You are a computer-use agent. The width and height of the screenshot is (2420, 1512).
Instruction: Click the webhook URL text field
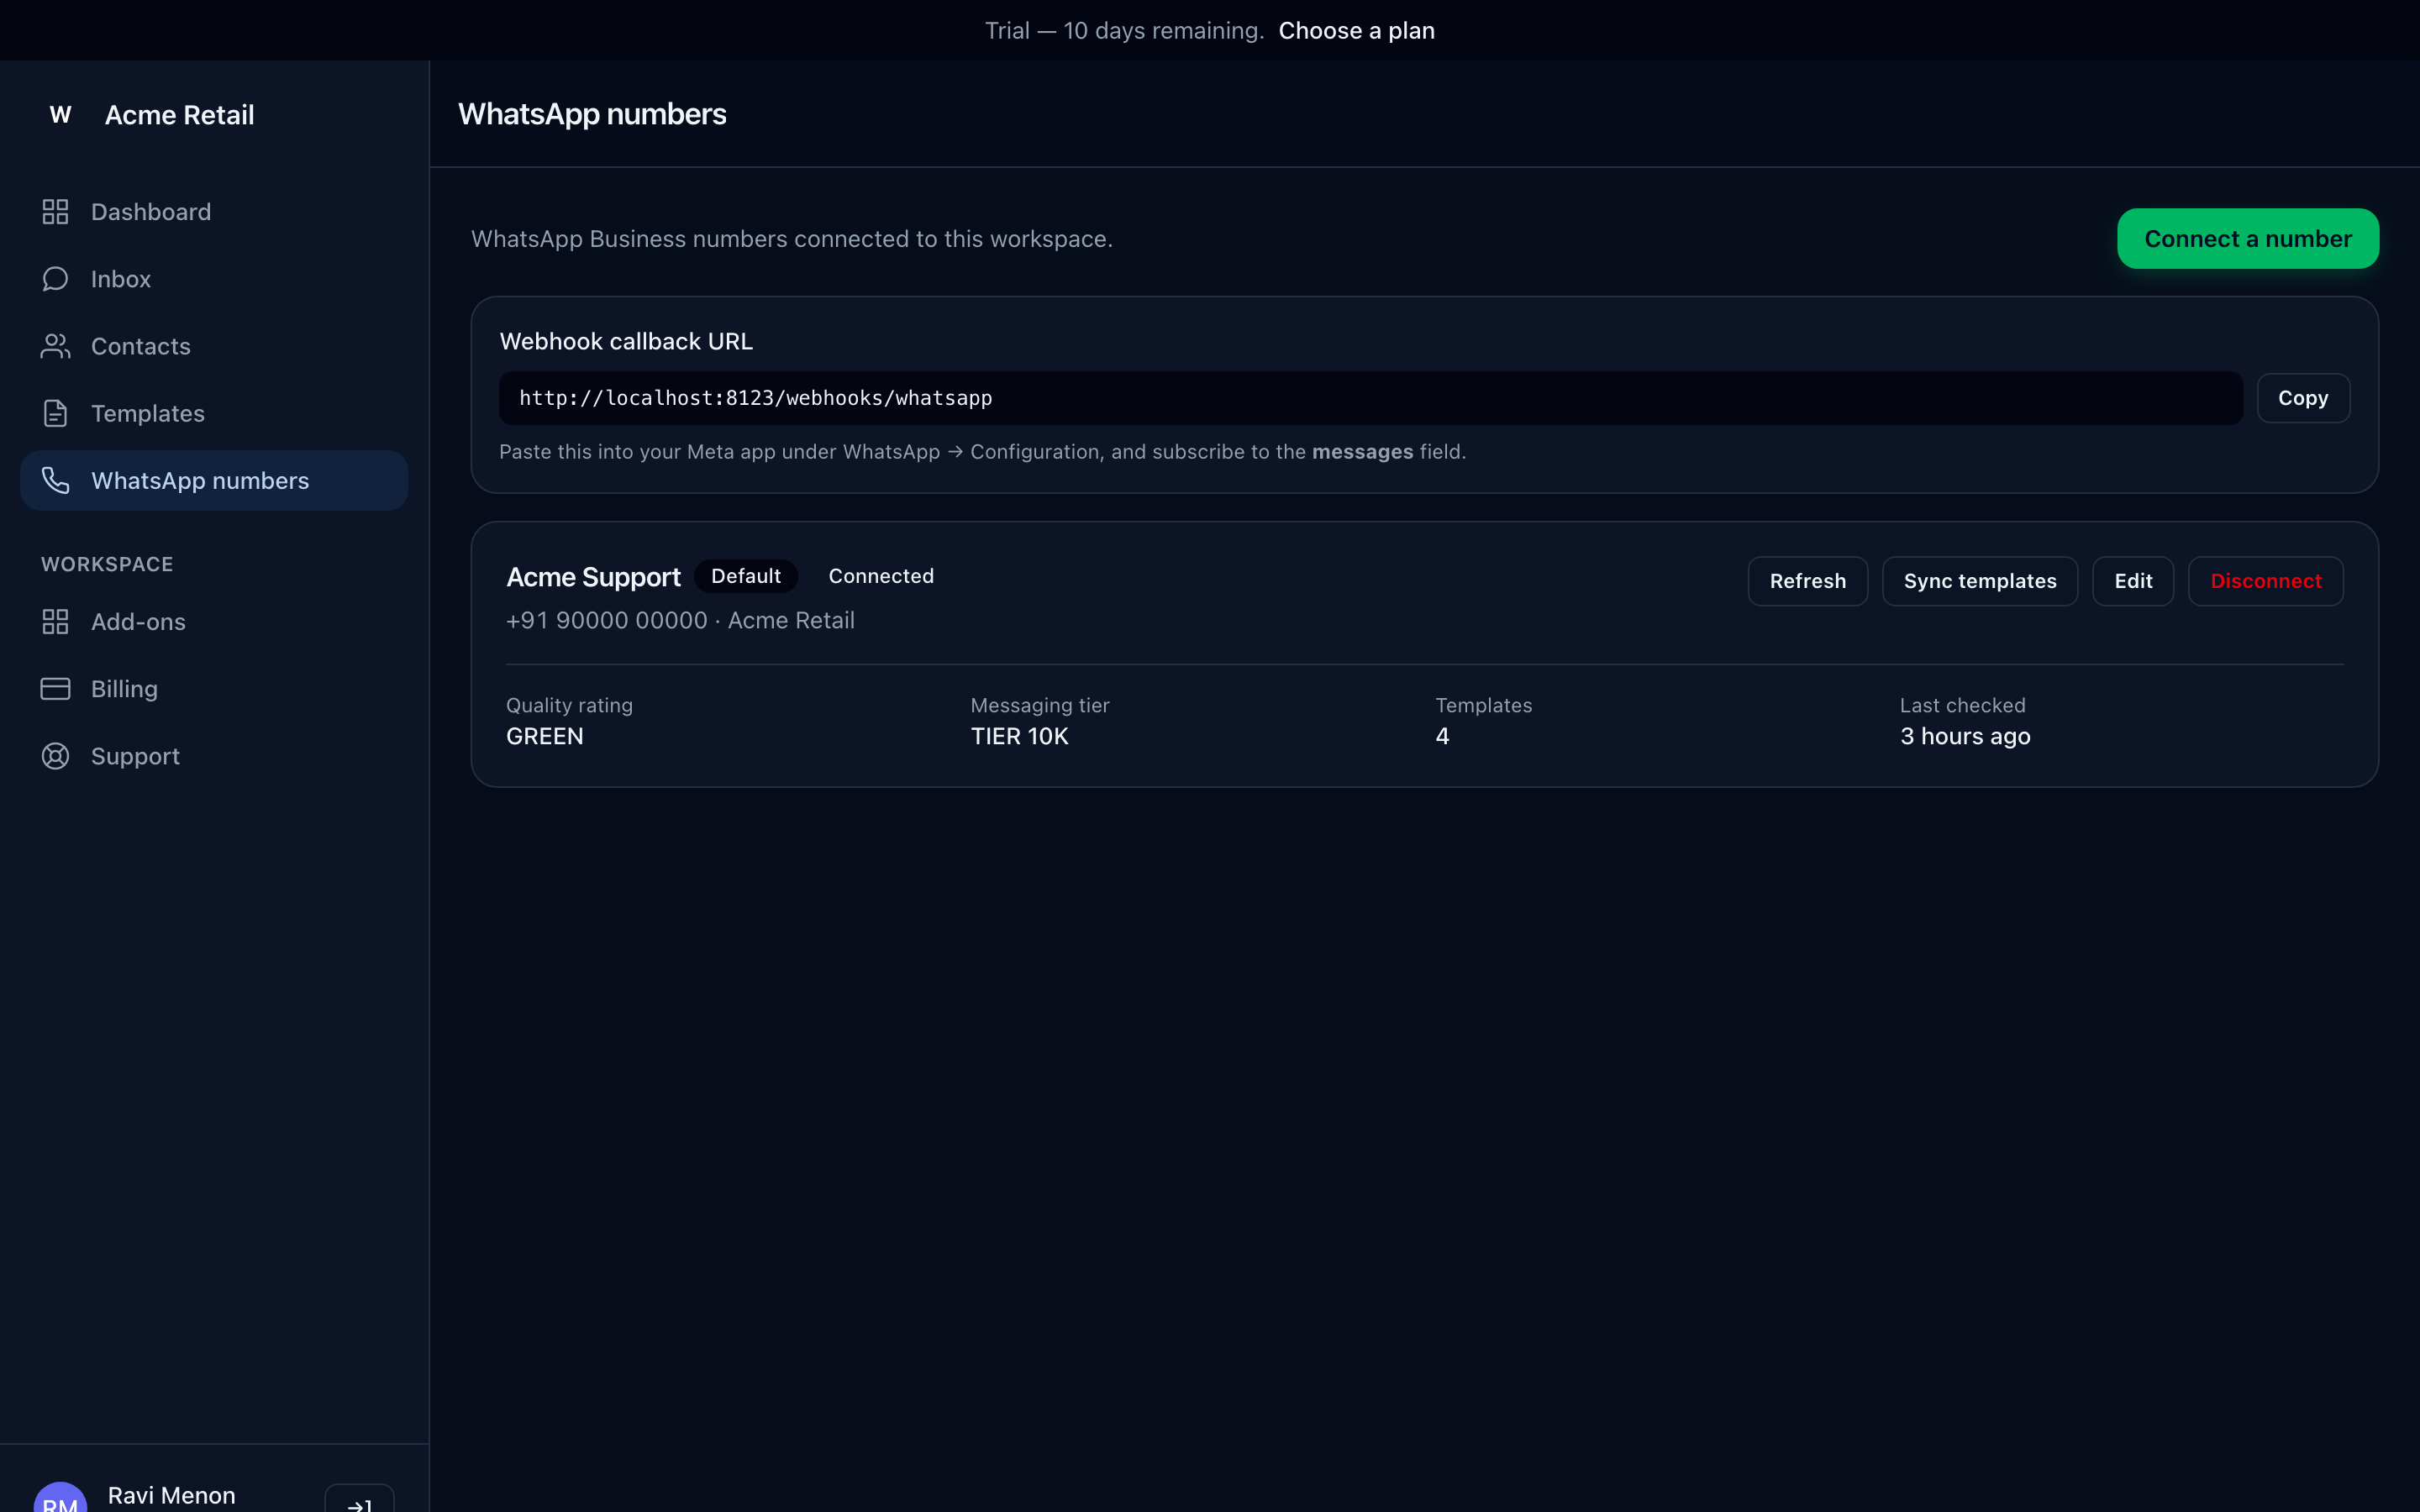[x=1370, y=398]
